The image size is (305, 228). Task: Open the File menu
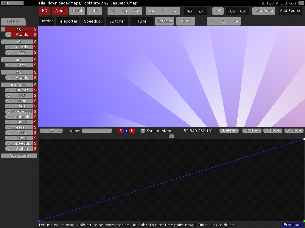click(x=12, y=3)
